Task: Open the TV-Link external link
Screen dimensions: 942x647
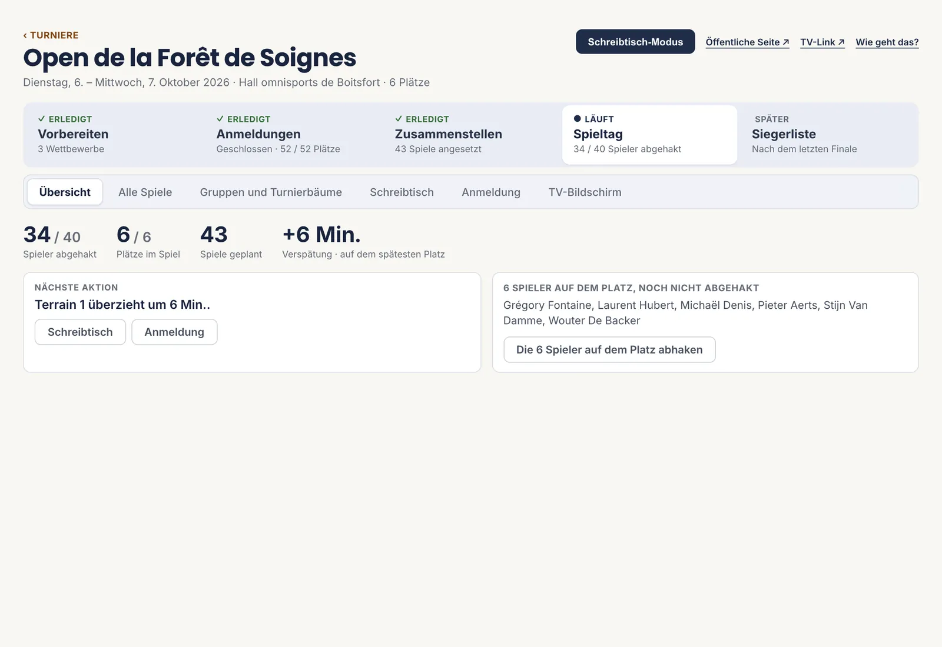Action: [822, 42]
